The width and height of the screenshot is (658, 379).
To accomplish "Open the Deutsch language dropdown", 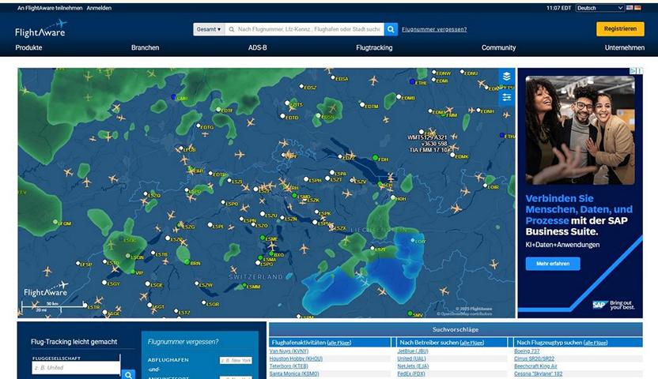I will click(599, 8).
